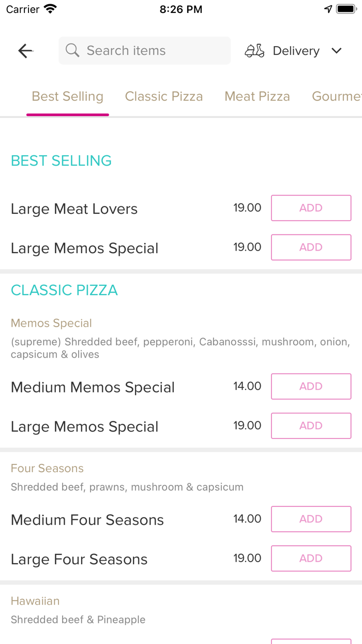Screen dimensions: 362x644
Task: Collapse the Delivery selector menu
Action: [337, 51]
